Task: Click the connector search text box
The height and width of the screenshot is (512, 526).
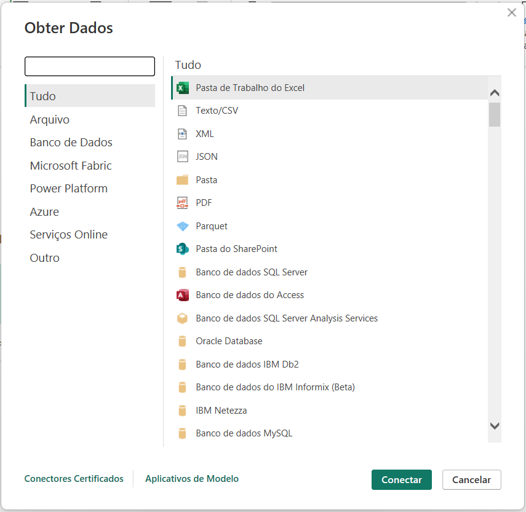Action: [x=90, y=66]
